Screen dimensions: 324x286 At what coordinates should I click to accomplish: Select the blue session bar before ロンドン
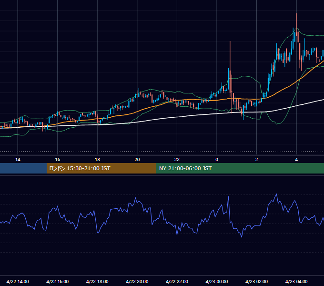click(x=23, y=168)
